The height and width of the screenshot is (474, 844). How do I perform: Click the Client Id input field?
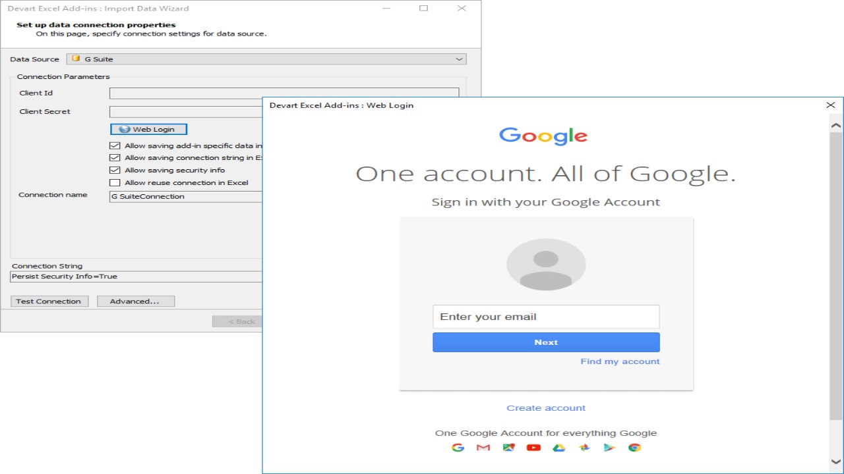coord(284,93)
